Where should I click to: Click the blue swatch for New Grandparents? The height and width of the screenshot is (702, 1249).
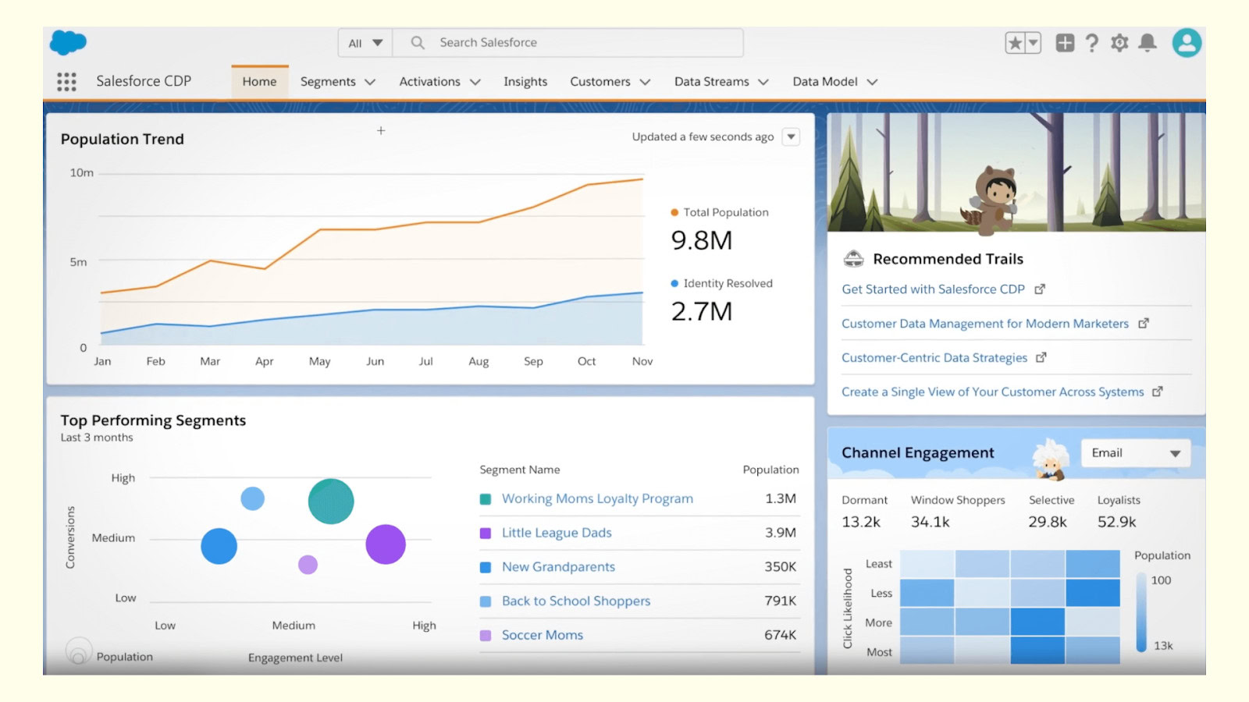(x=486, y=568)
